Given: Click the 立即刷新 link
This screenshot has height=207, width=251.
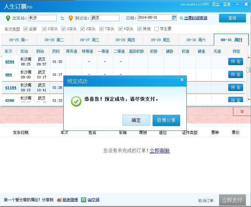Looking at the screenshot, I should (160, 151).
